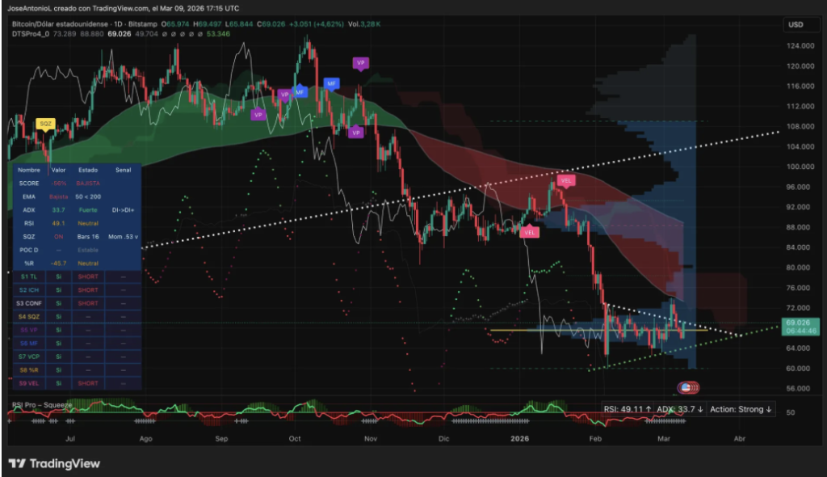Click the TradingView logo
Image resolution: width=827 pixels, height=477 pixels.
(54, 463)
